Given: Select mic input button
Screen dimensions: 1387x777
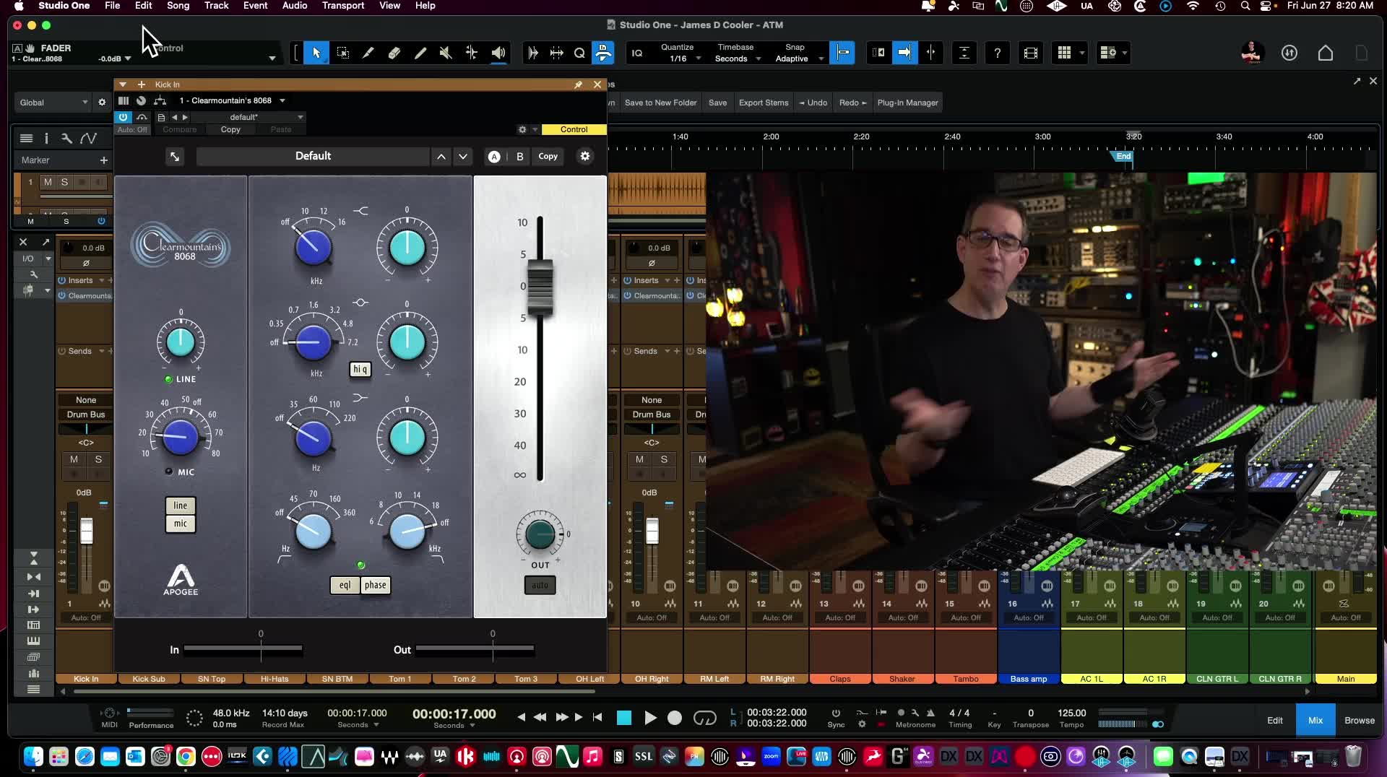Looking at the screenshot, I should point(181,524).
